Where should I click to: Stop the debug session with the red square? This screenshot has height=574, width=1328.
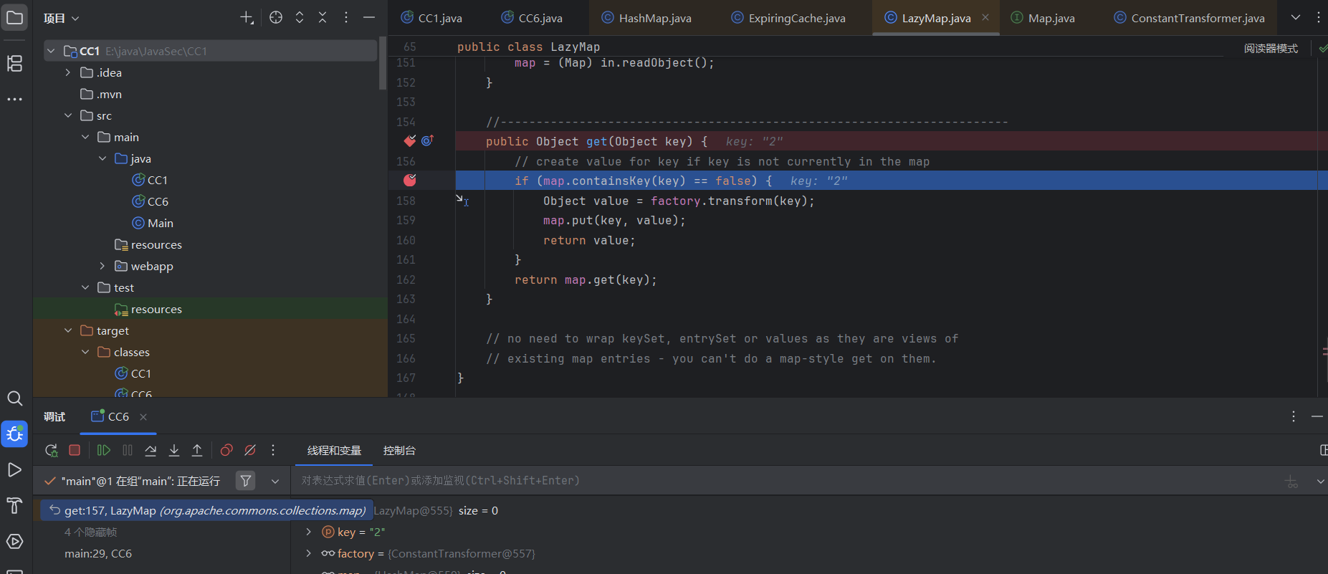[75, 450]
